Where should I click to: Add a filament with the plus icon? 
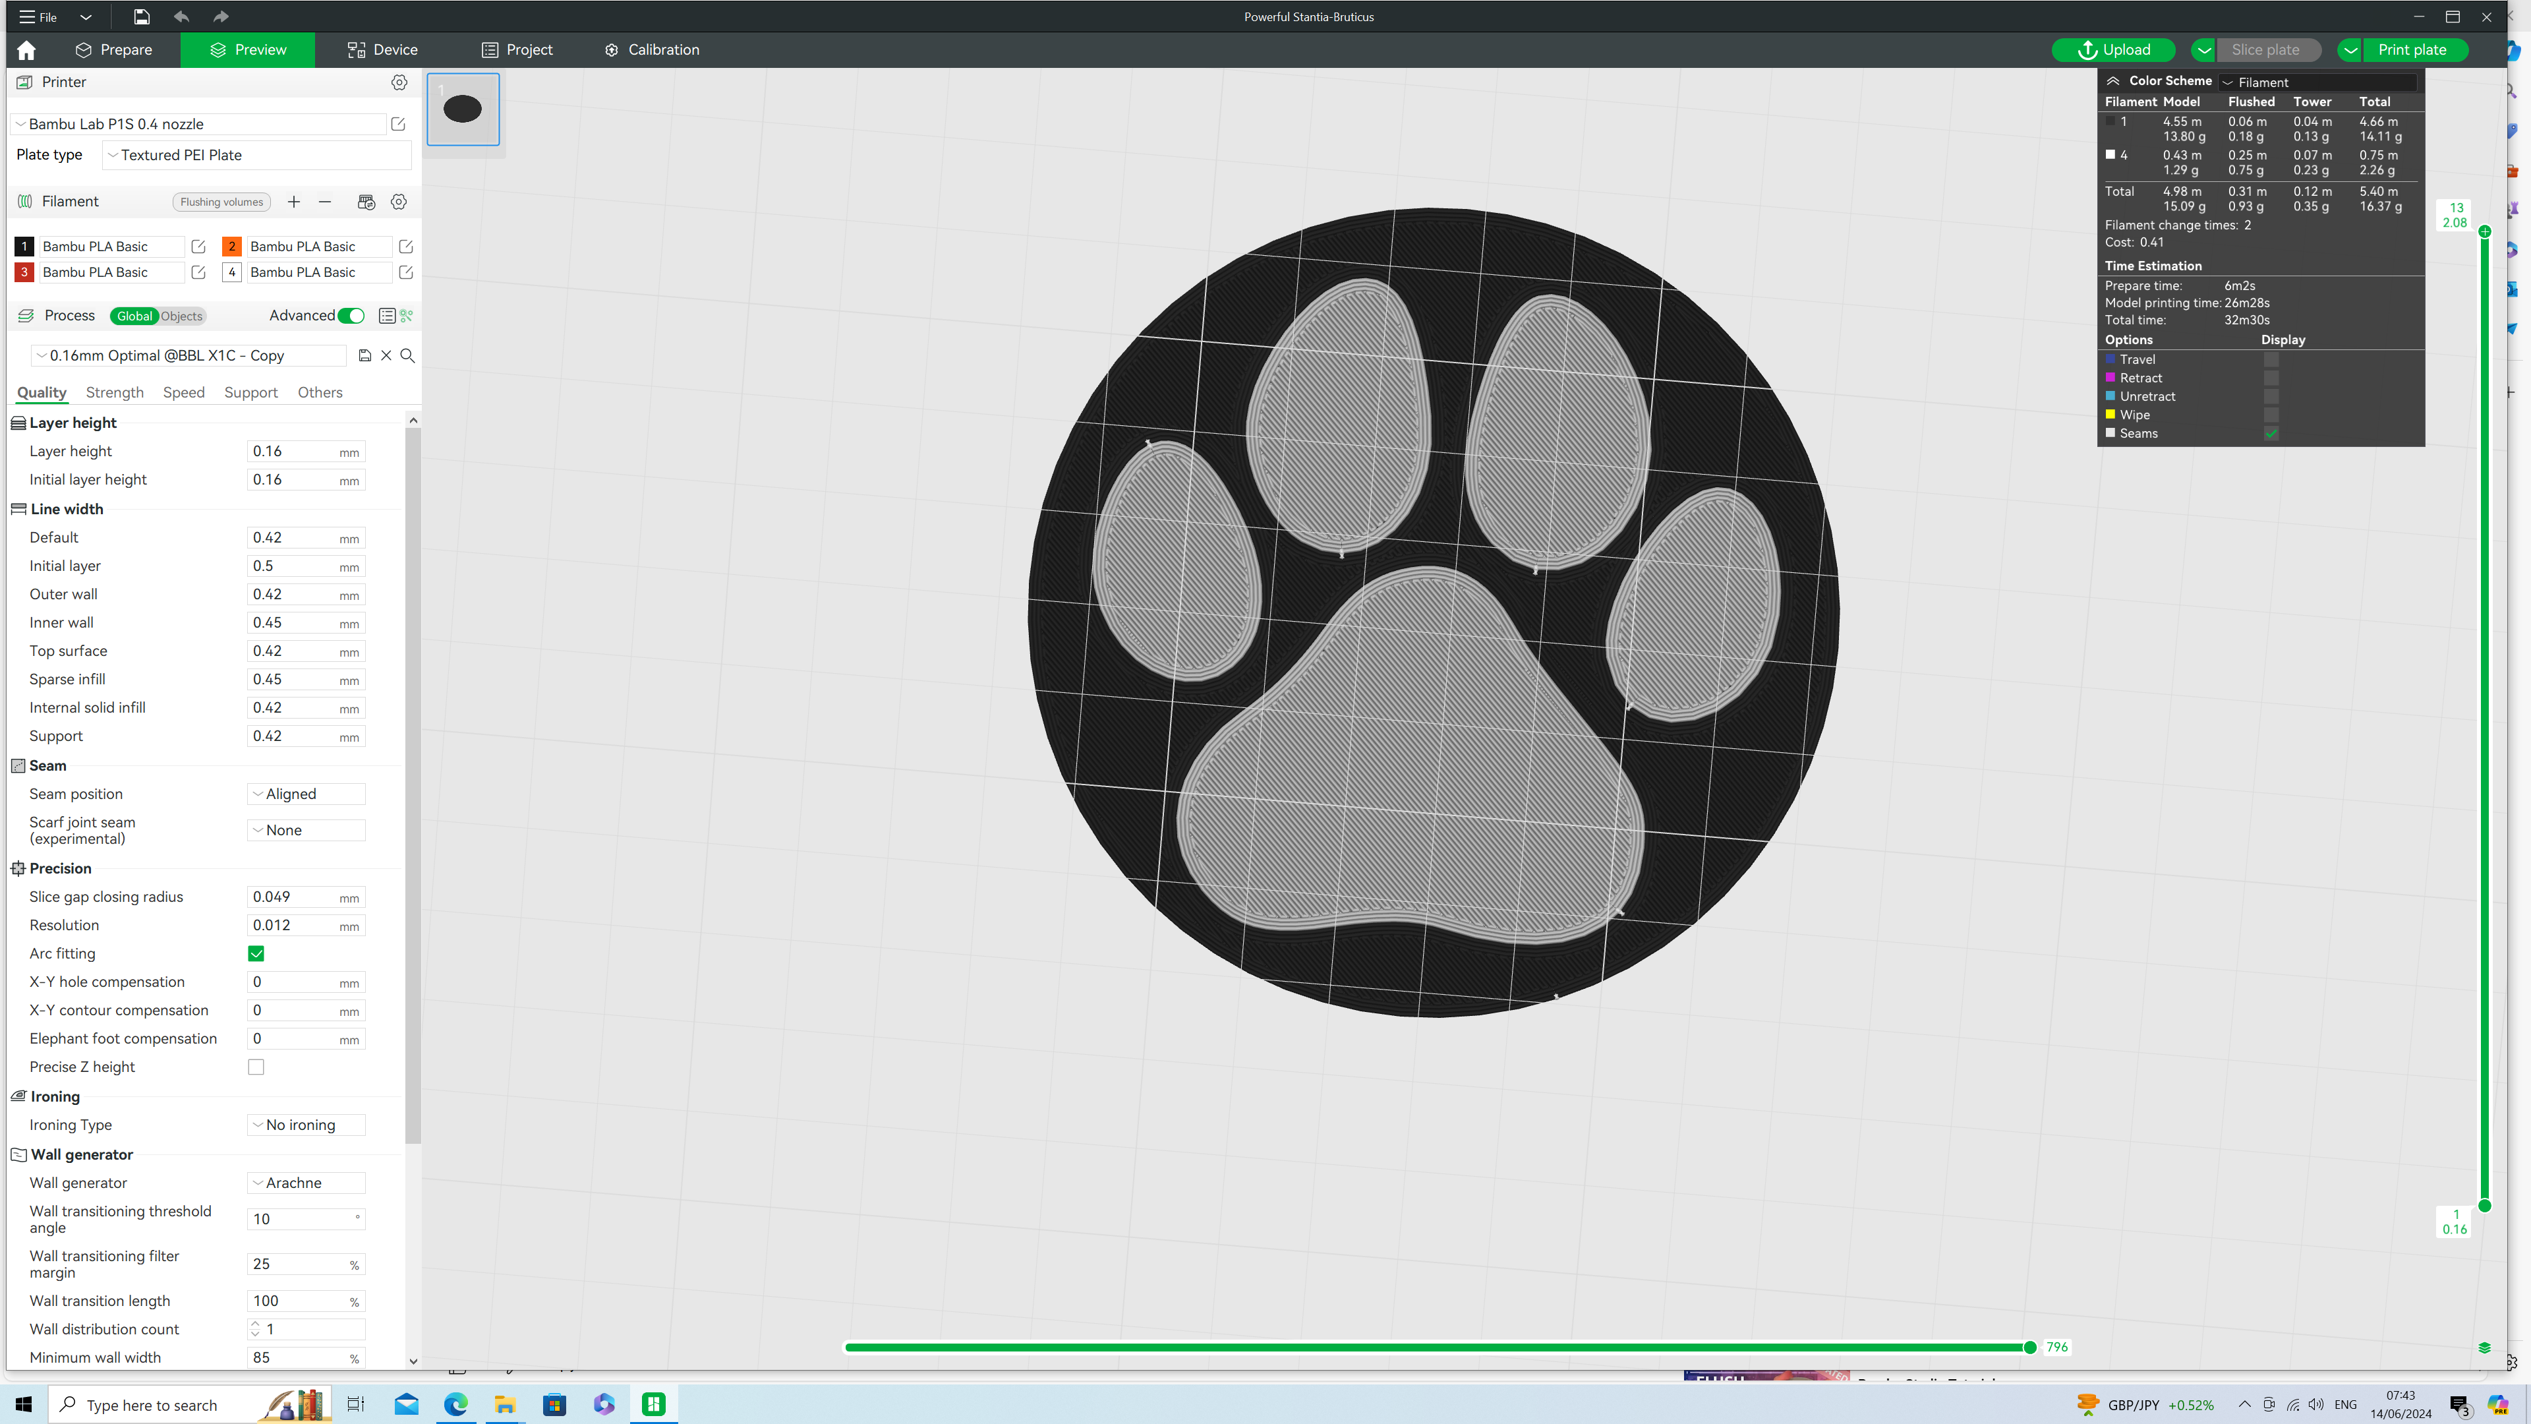[294, 202]
